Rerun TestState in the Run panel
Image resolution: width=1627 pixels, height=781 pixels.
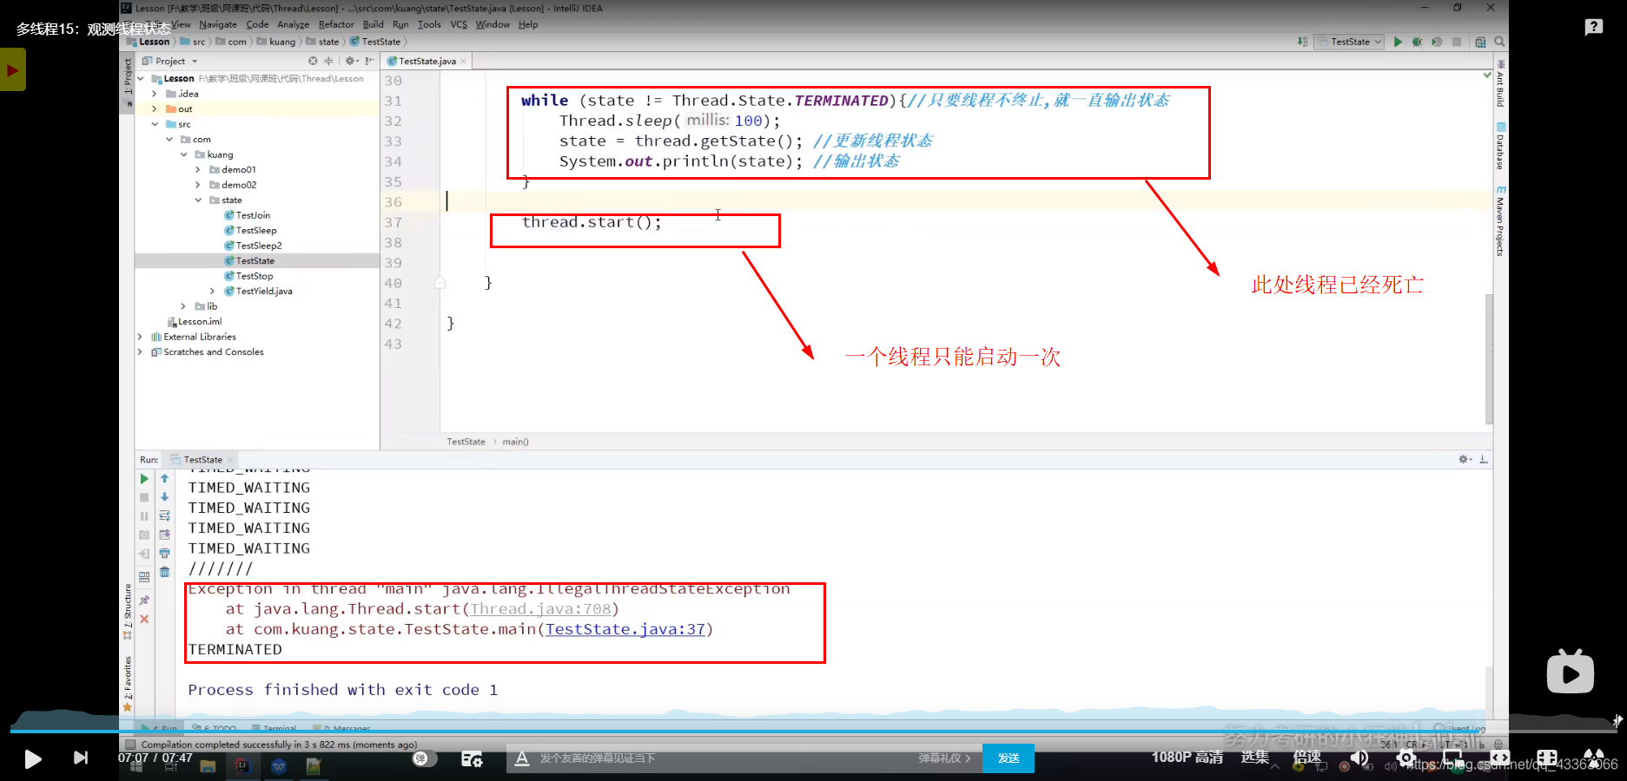click(144, 479)
